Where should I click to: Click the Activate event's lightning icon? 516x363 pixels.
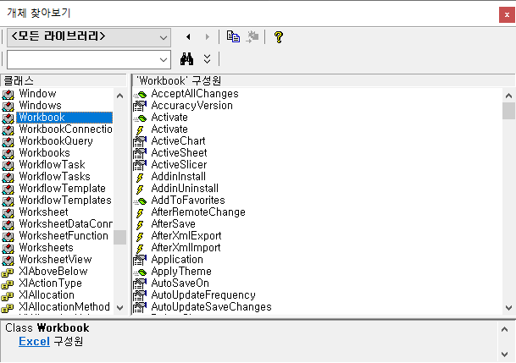[140, 129]
